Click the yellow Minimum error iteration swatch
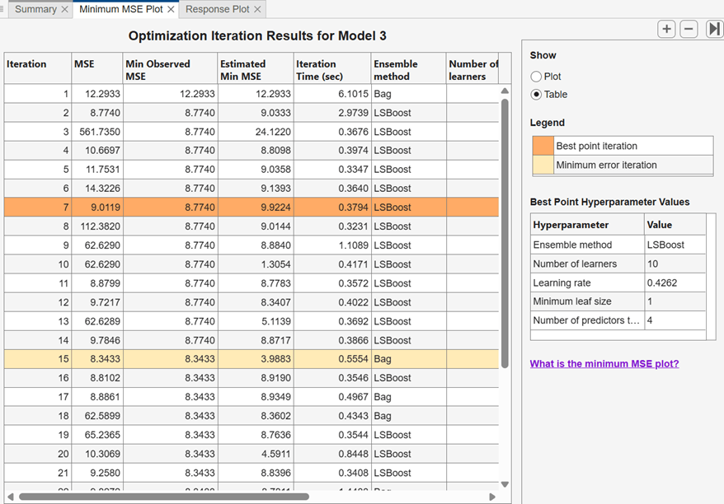Screen dimensions: 724x504 click(x=543, y=165)
